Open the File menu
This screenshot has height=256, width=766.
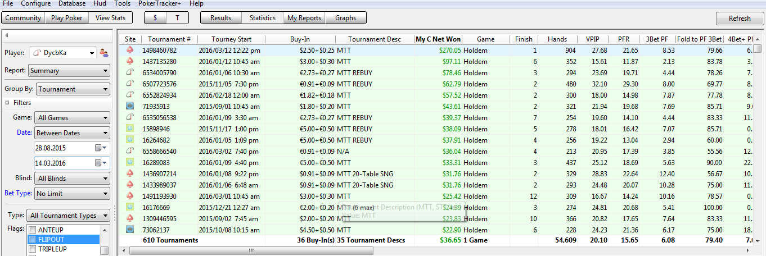click(8, 3)
